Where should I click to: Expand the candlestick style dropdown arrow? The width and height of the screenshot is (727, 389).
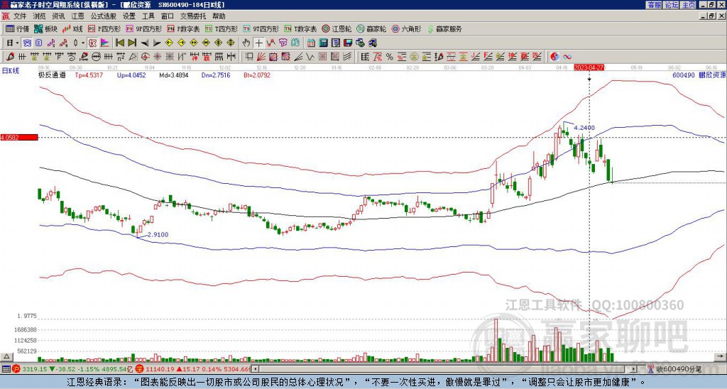(x=83, y=43)
